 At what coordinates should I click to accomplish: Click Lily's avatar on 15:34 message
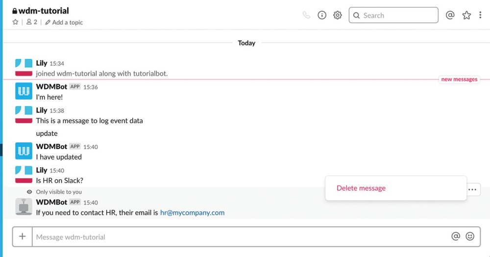24,68
